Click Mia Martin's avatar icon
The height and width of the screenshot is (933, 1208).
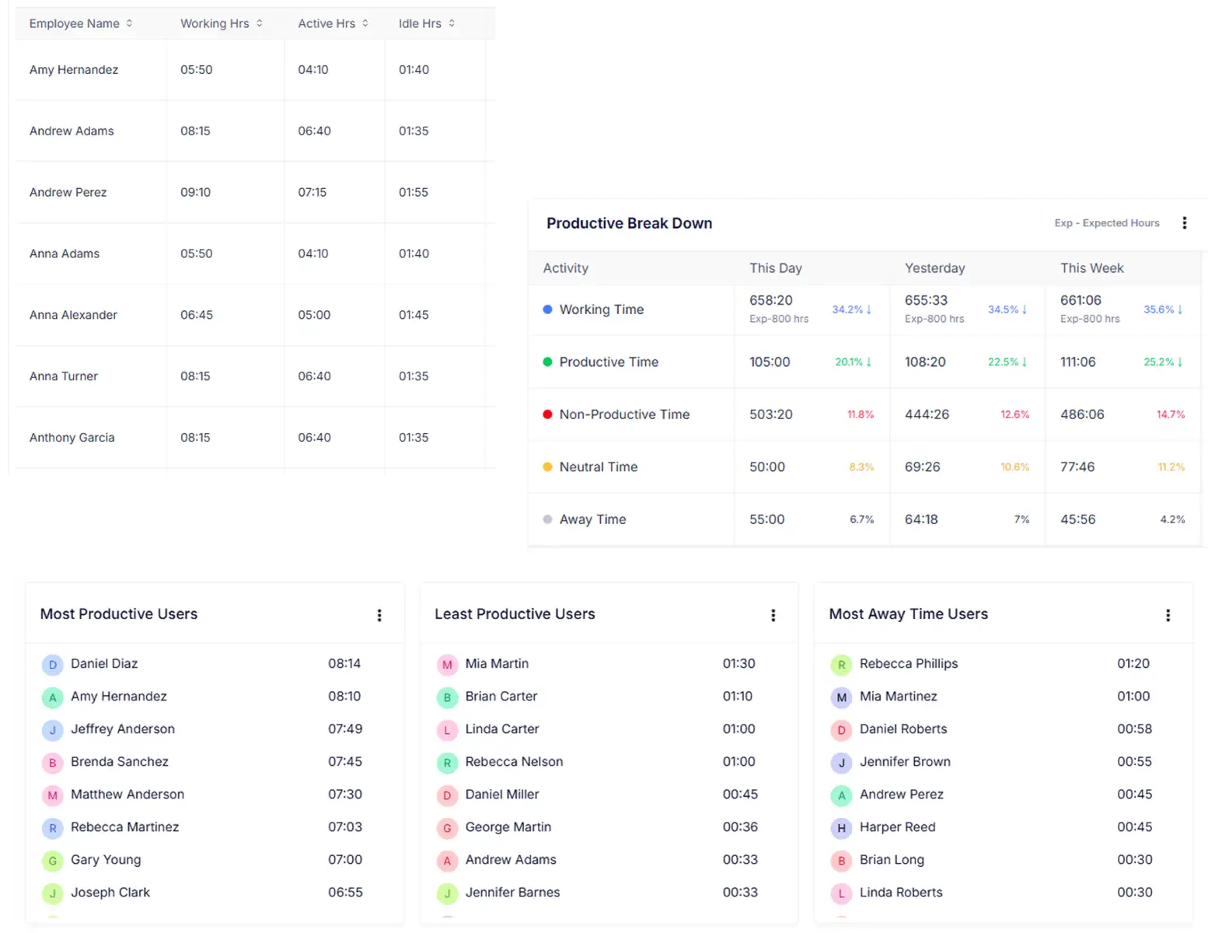point(447,665)
